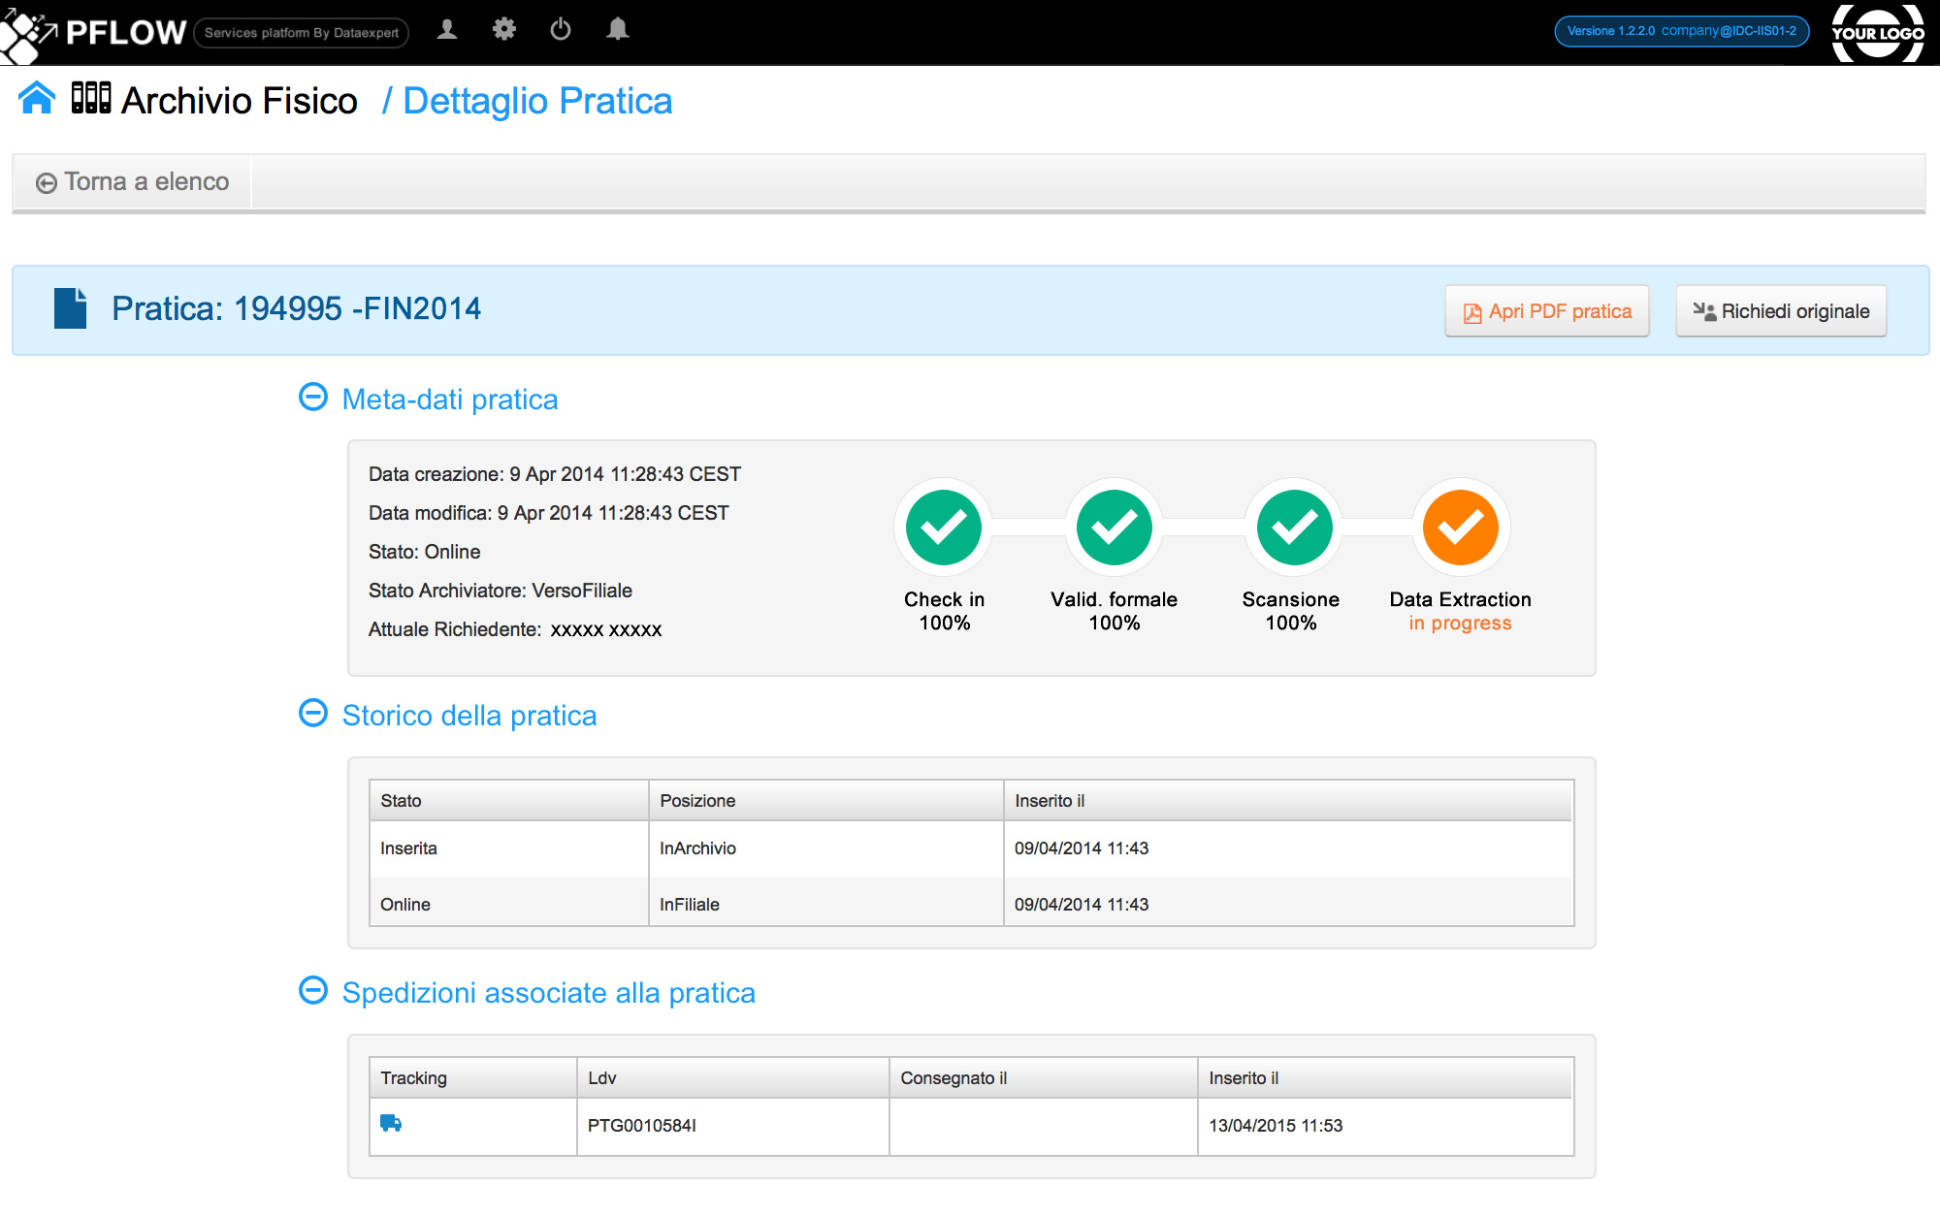The image size is (1940, 1216).
Task: Open Apri PDF pratica
Action: (x=1547, y=311)
